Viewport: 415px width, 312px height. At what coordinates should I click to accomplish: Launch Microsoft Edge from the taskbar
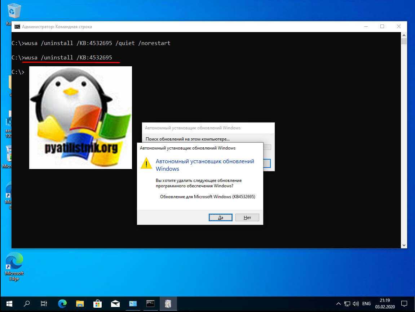click(62, 303)
